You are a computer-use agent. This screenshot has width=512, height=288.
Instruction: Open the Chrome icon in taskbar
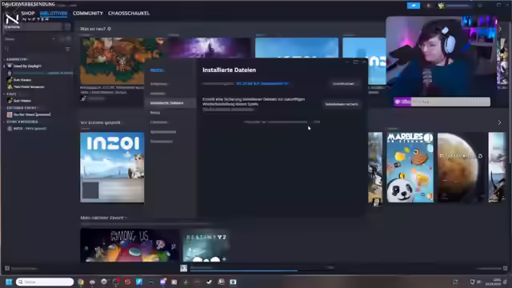[81, 282]
